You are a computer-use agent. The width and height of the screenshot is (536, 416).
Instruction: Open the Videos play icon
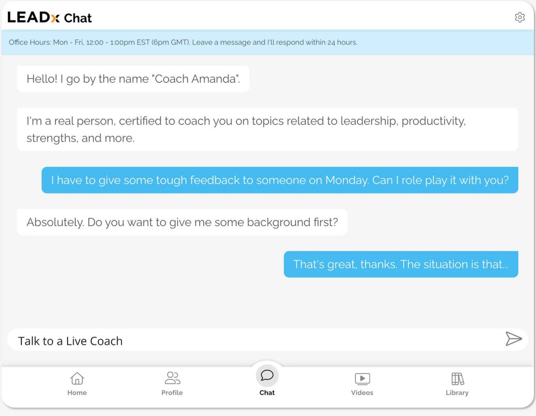tap(362, 378)
